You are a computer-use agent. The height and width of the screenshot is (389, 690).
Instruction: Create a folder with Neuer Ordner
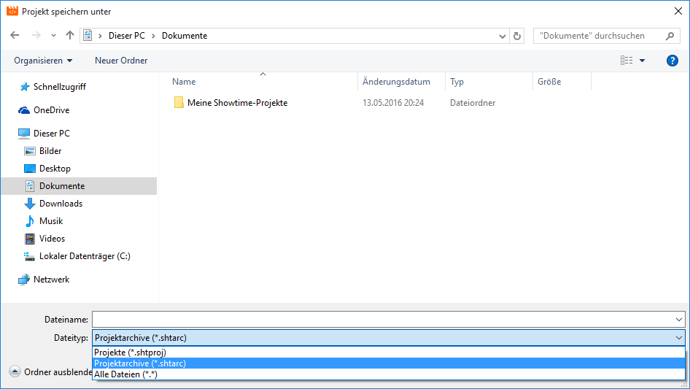pyautogui.click(x=121, y=61)
